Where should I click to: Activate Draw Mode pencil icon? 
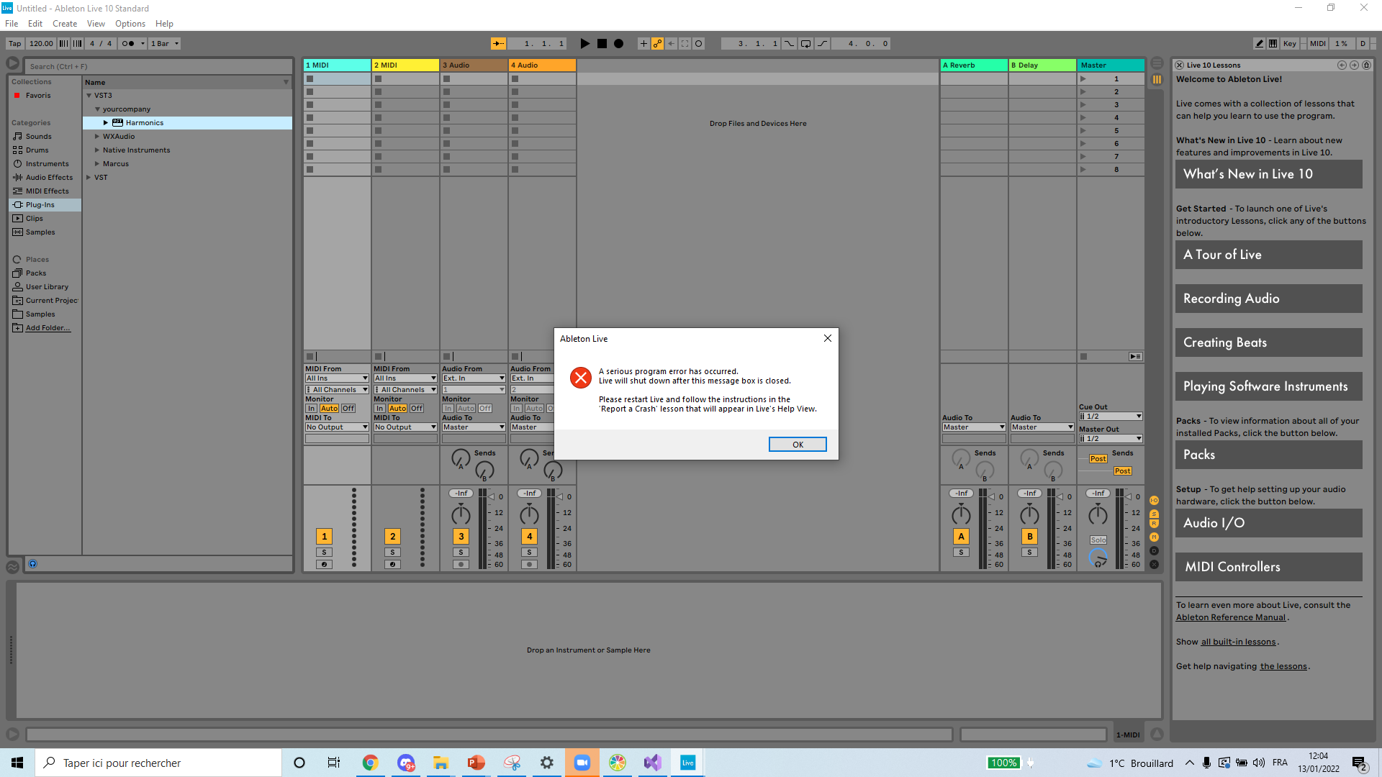pos(1259,44)
